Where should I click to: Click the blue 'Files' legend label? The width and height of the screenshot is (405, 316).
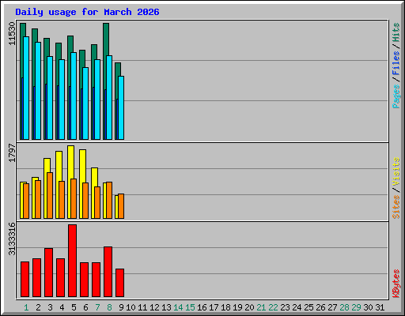pos(396,62)
